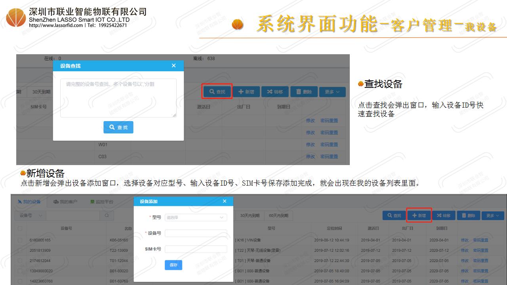Image resolution: width=507 pixels, height=285 pixels.
Task: Switch to the 我的客户 tab
Action: 65,202
